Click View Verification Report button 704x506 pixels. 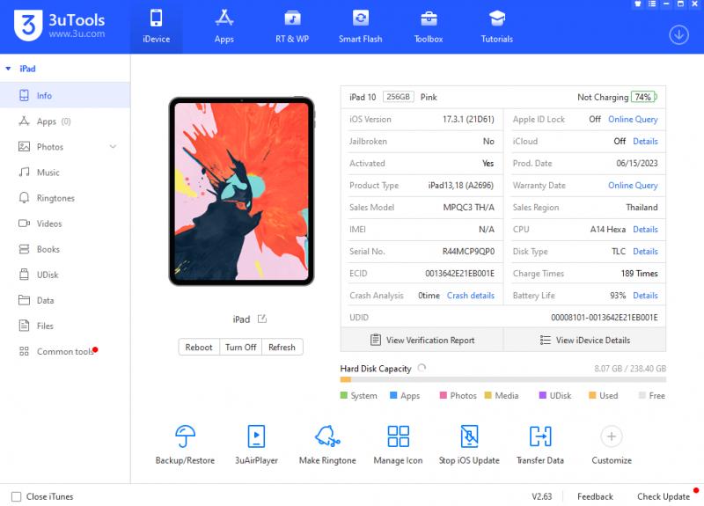[422, 340]
